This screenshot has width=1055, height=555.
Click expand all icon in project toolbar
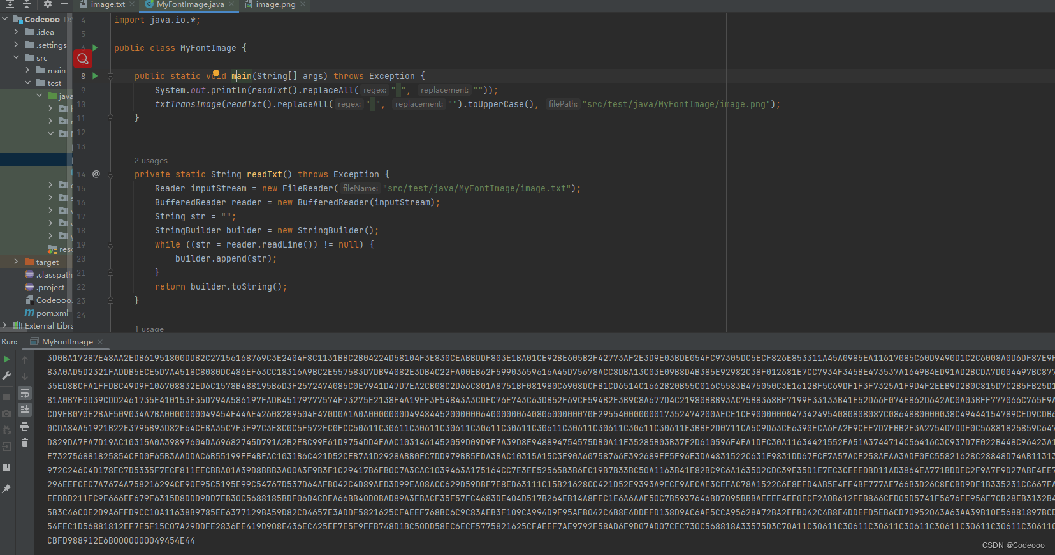click(x=10, y=4)
